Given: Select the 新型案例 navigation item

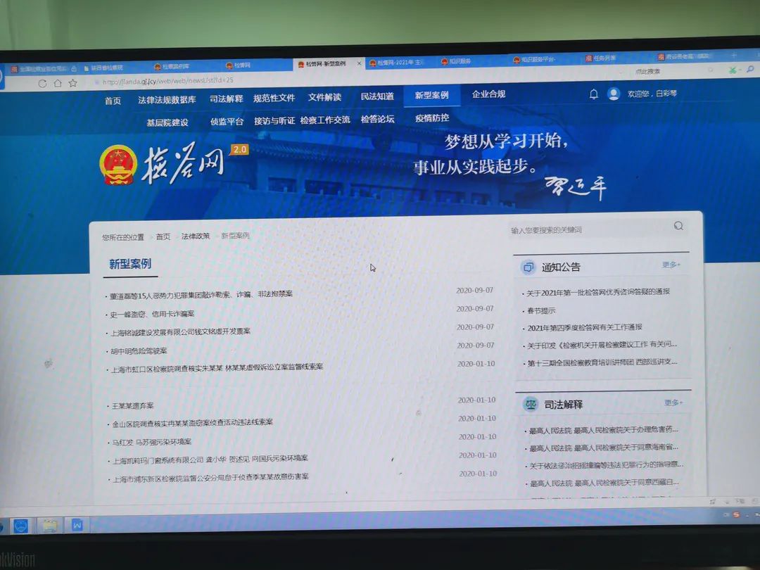Looking at the screenshot, I should pos(431,96).
